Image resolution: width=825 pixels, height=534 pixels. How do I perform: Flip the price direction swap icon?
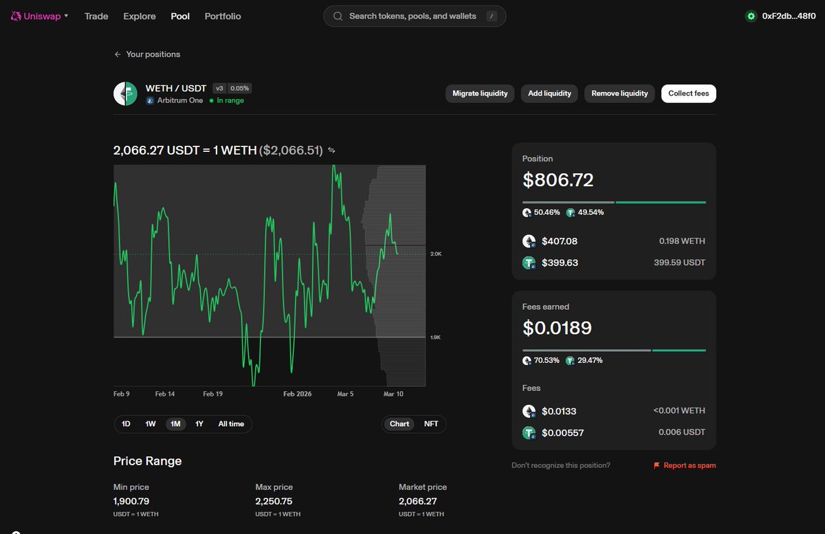(331, 150)
